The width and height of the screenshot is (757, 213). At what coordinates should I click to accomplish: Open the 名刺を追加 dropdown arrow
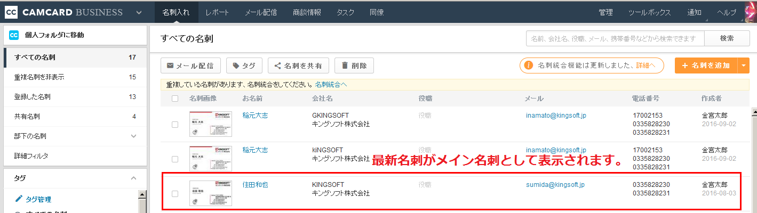click(x=744, y=65)
